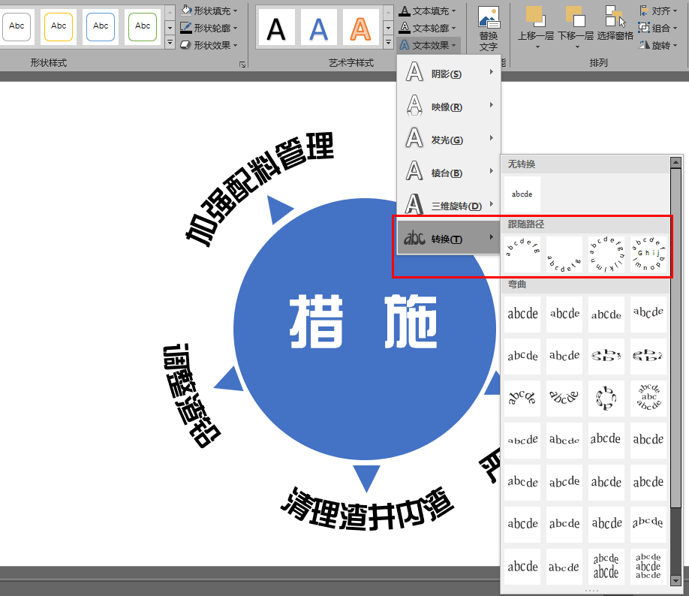Select the three-line stacked abcde warp in the bottom row
Viewport: 689px width, 596px height.
click(648, 567)
